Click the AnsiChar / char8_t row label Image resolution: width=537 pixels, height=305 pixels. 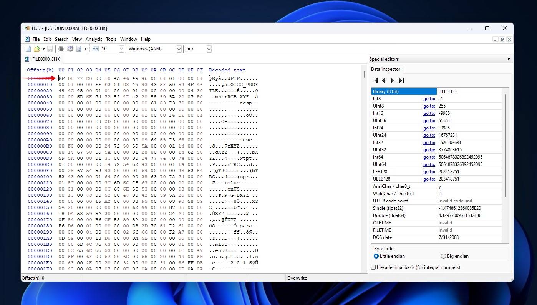tap(392, 186)
